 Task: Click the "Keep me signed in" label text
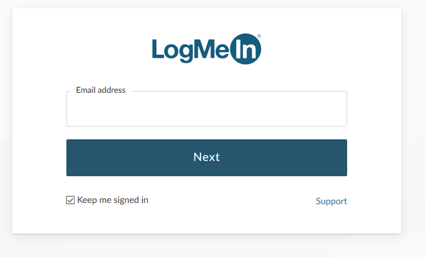pos(113,200)
